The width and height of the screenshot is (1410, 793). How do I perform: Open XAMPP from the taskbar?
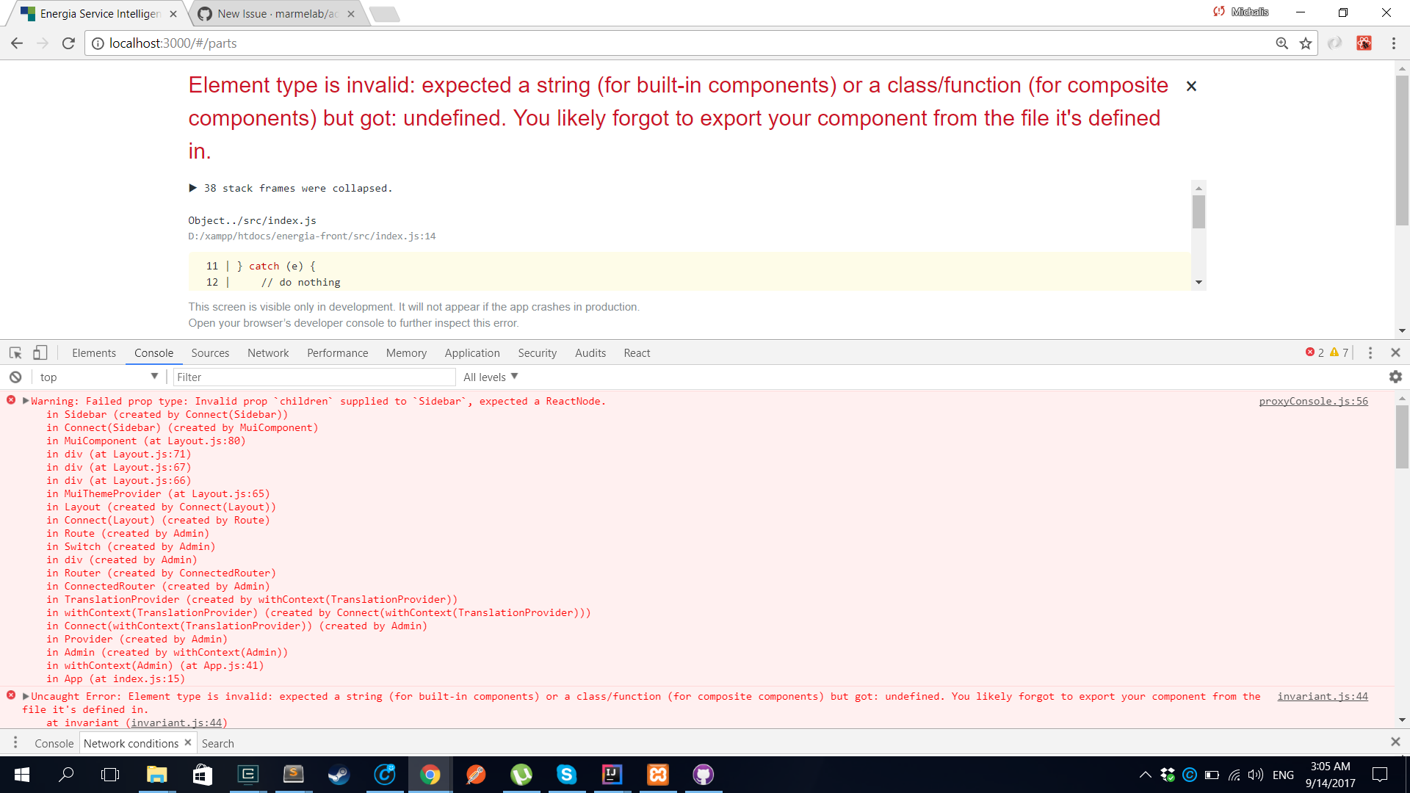coord(659,775)
